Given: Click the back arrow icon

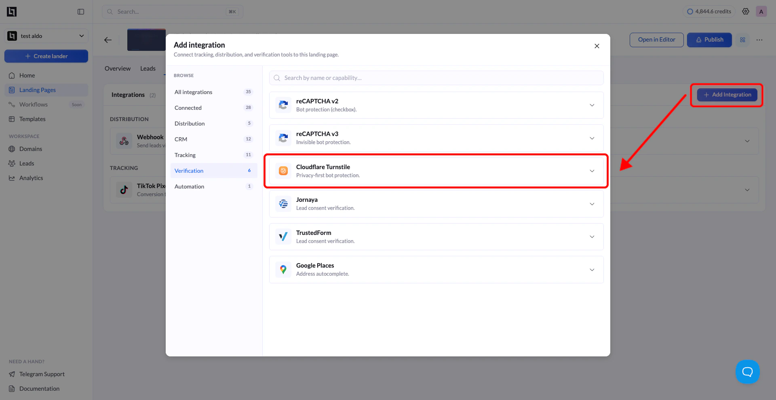Looking at the screenshot, I should (108, 40).
